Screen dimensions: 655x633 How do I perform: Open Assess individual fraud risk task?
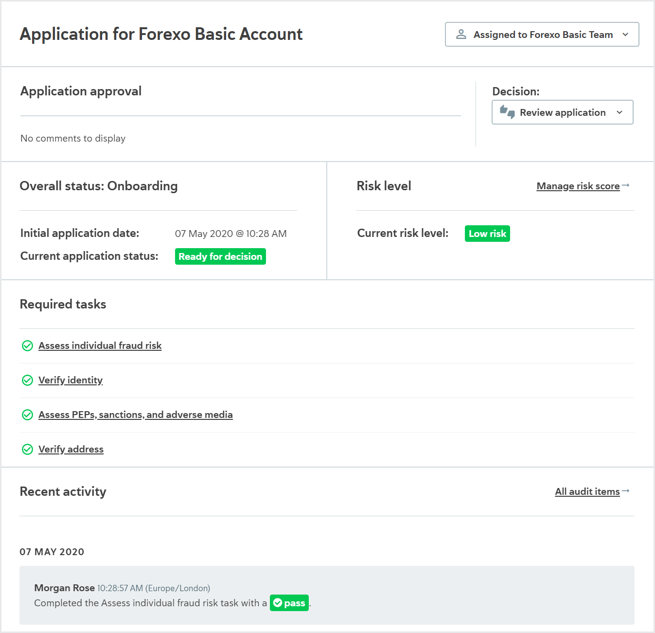tap(100, 345)
